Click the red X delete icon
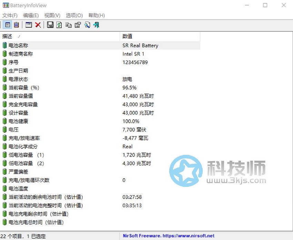The height and width of the screenshot is (240, 293). tap(38, 25)
